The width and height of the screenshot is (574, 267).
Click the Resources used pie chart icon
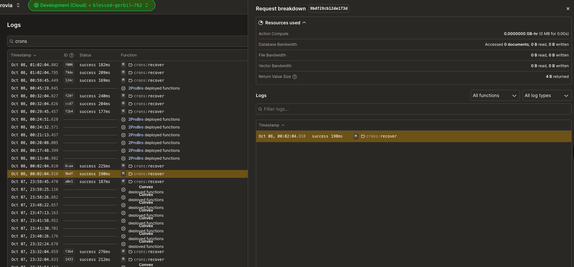pos(261,23)
